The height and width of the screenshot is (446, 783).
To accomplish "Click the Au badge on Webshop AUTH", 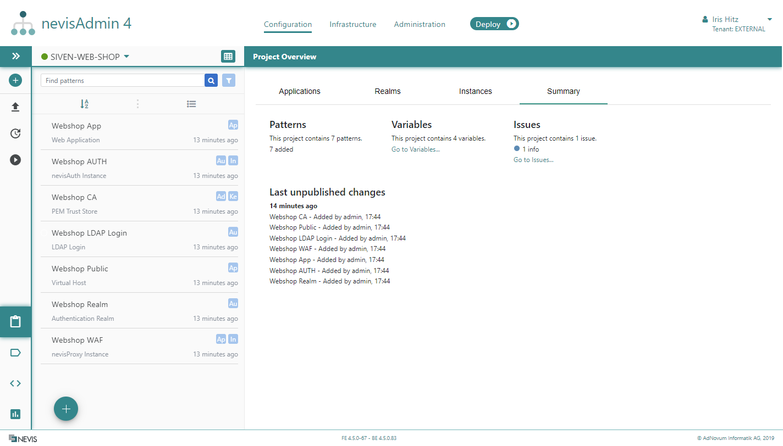I will tap(221, 161).
